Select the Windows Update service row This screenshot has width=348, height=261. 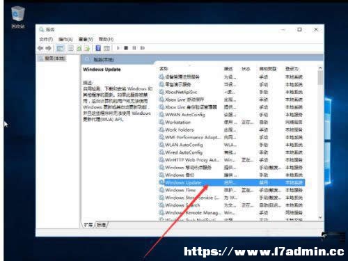point(232,182)
